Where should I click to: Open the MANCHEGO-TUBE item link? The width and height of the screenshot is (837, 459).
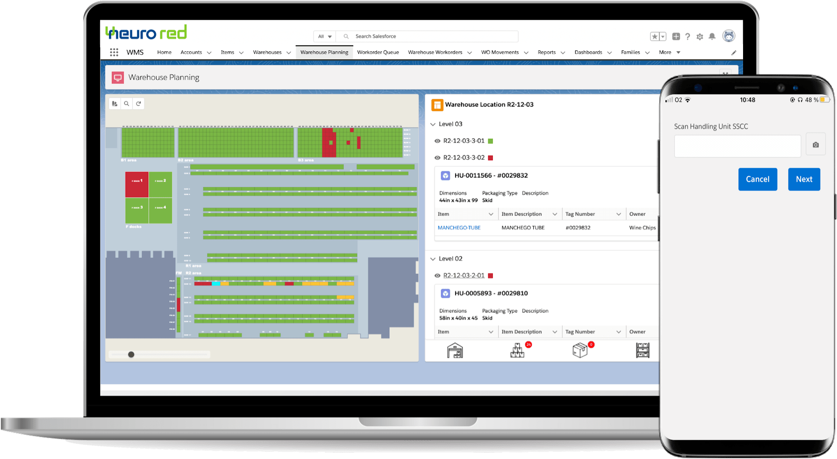point(459,228)
